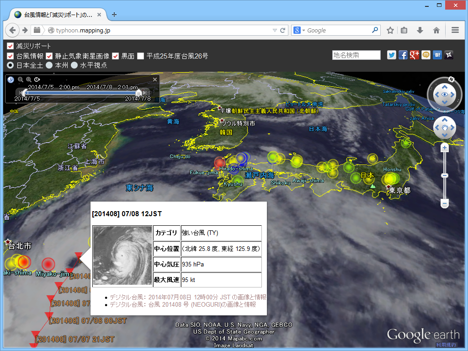The width and height of the screenshot is (468, 351).
Task: Open link 台風 201408 号 (NEOGURI)
Action: (183, 304)
